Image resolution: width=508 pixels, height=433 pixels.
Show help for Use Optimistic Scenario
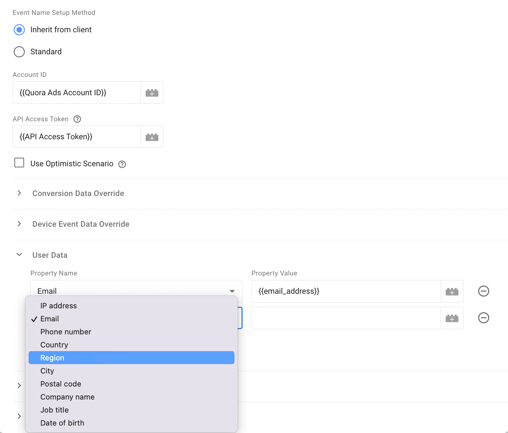click(122, 164)
